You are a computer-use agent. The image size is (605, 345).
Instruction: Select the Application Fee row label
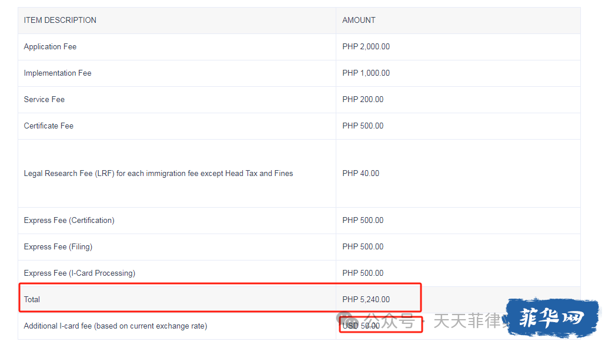50,46
